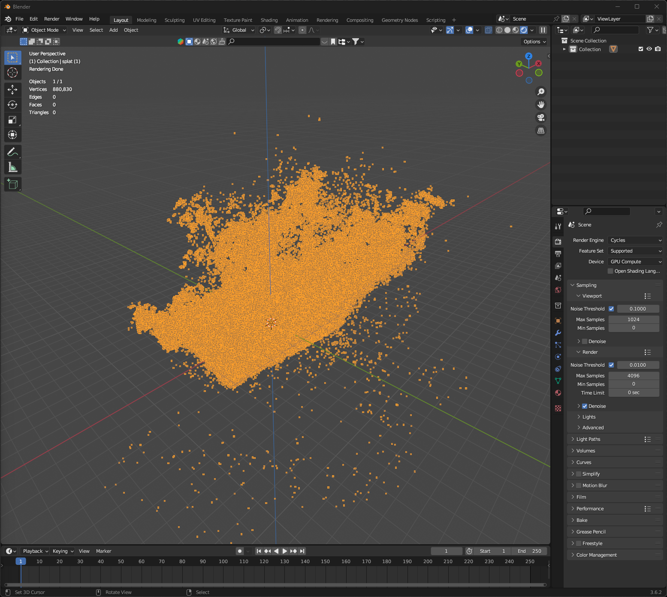Viewport: 667px width, 597px height.
Task: Open the Output properties tab
Action: [x=558, y=254]
